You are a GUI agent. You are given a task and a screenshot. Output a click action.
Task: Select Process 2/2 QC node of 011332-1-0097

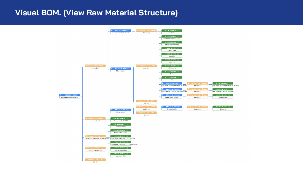click(146, 102)
